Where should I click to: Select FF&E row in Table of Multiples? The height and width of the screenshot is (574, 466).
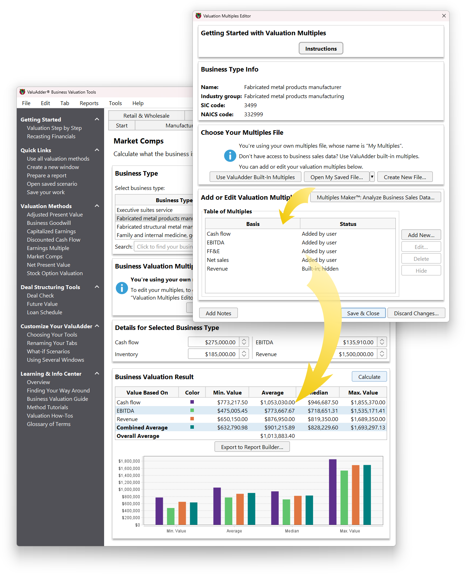click(300, 251)
